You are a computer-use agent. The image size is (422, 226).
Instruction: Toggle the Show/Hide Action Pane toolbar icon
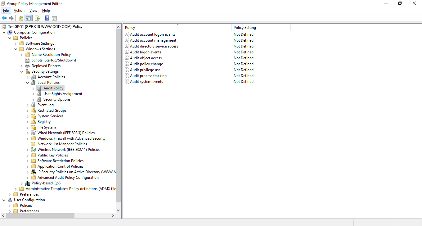[54, 18]
